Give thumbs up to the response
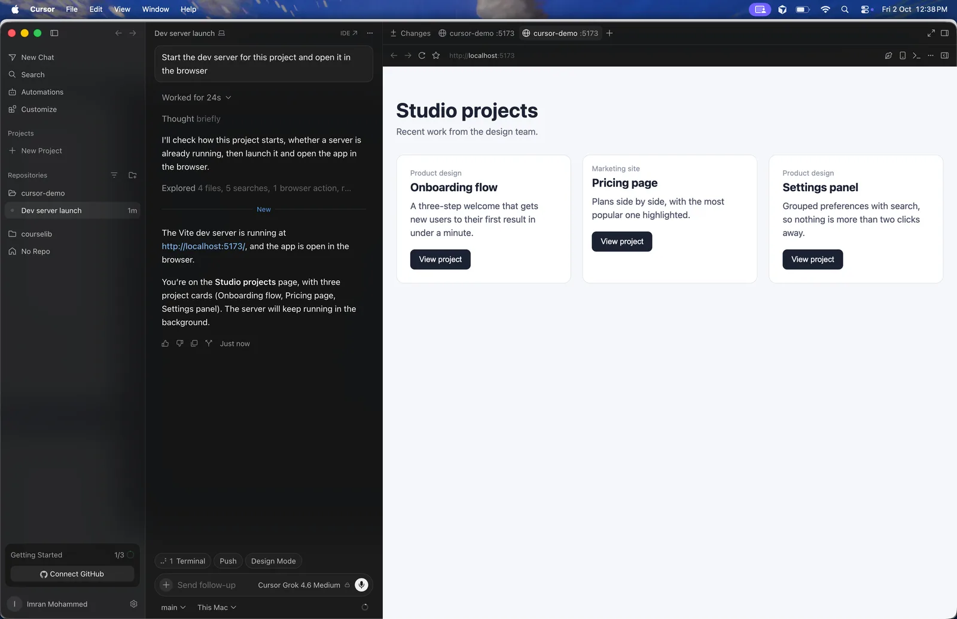This screenshot has height=619, width=957. (165, 344)
